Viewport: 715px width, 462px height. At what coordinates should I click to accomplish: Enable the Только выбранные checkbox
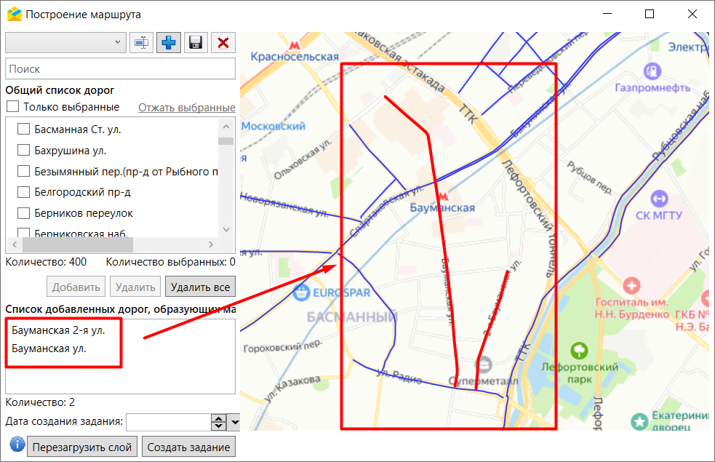point(12,107)
